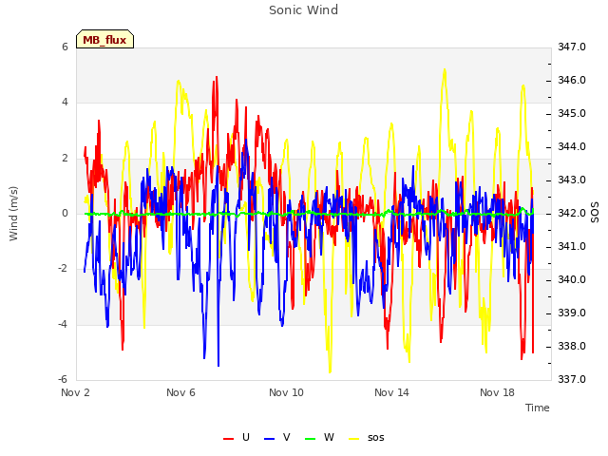Click the Sonic Wind chart title
Viewport: 608px width, 456px height.
(x=304, y=9)
